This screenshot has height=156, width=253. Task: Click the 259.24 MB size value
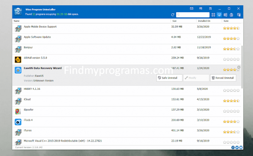click(x=177, y=58)
